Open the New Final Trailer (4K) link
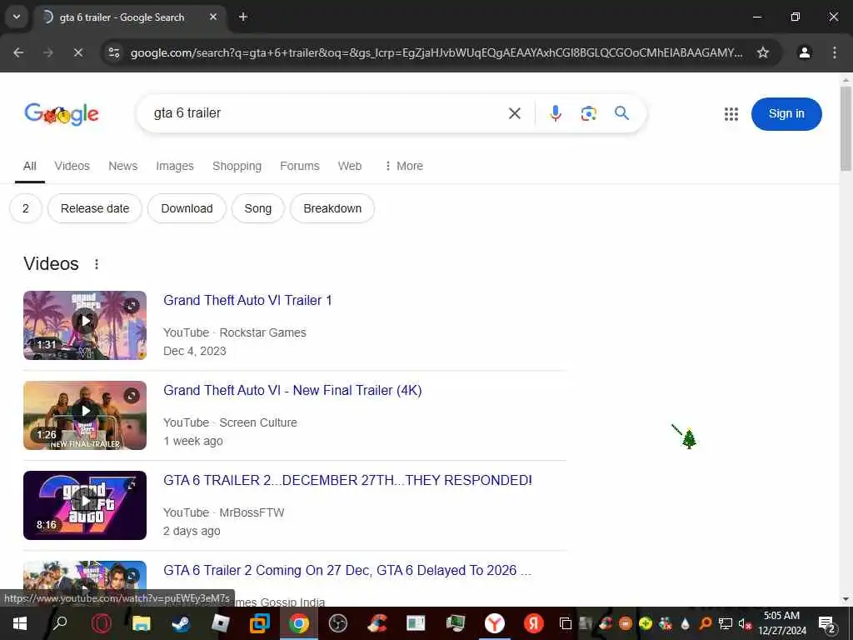This screenshot has height=640, width=853. 292,390
